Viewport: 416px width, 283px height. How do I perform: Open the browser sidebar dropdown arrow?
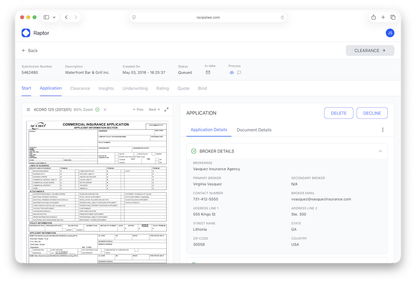(54, 17)
